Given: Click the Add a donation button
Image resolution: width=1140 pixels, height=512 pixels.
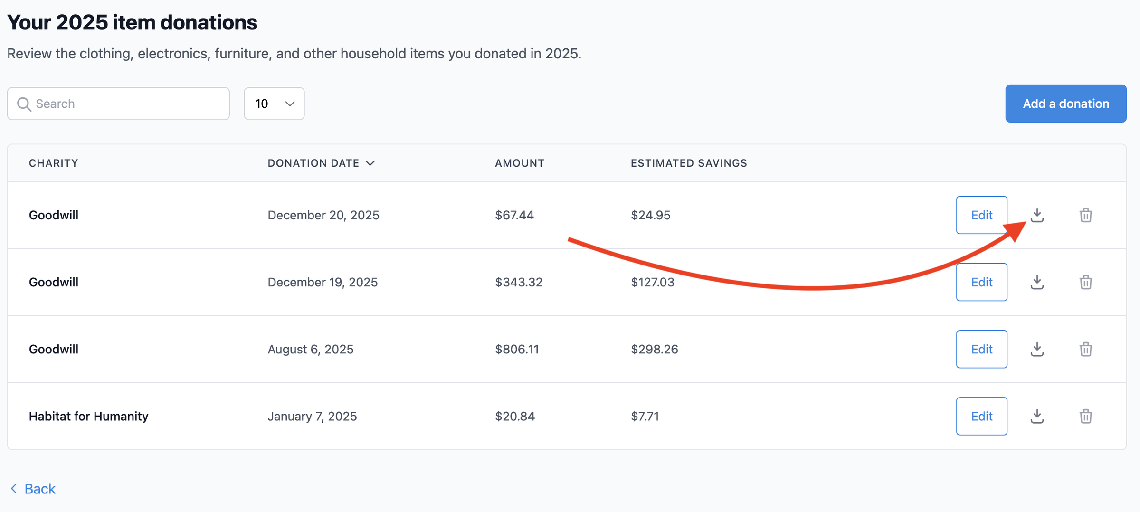Looking at the screenshot, I should [x=1065, y=104].
